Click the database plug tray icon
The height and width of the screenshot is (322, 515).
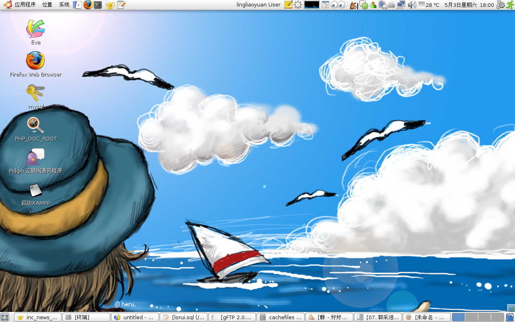click(383, 5)
